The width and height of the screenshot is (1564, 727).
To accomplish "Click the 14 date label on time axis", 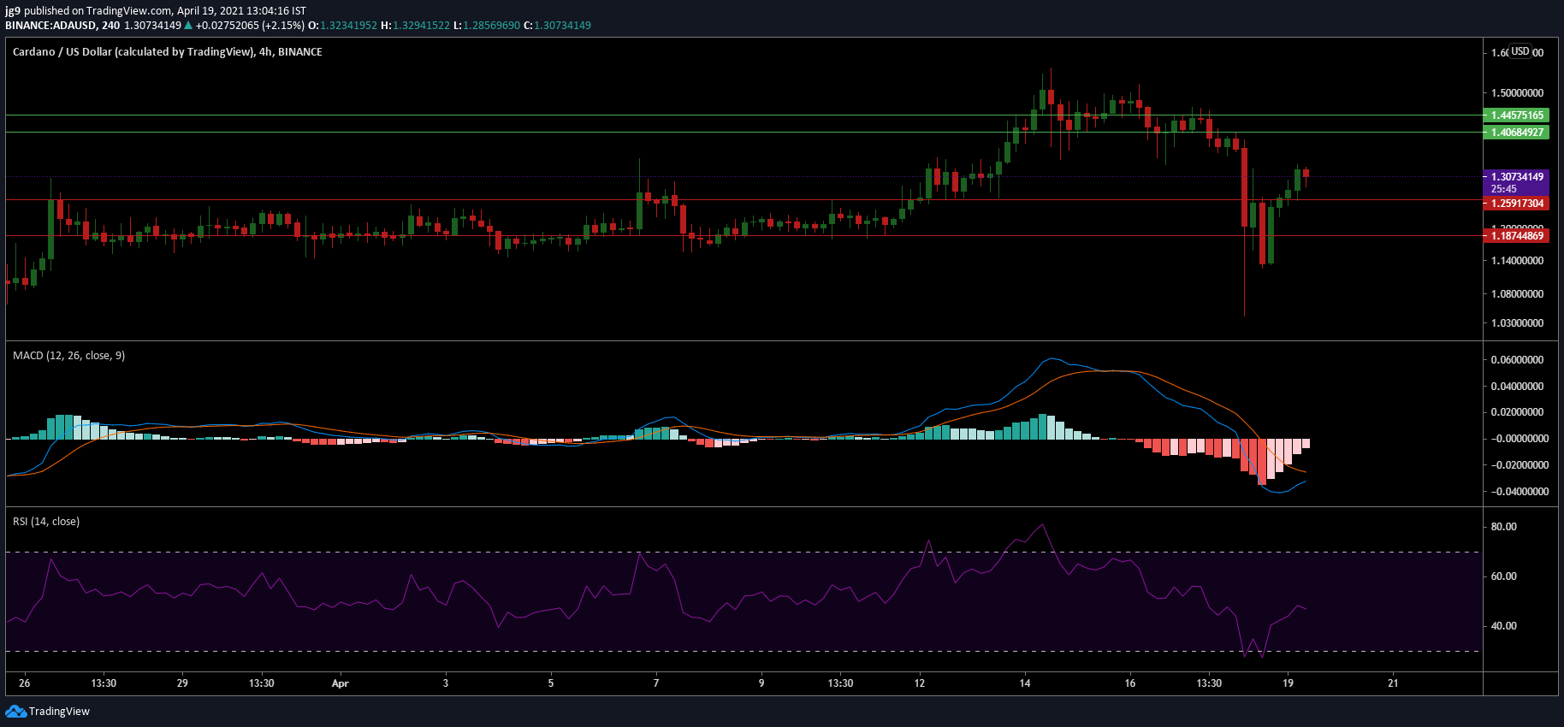I will 1025,683.
